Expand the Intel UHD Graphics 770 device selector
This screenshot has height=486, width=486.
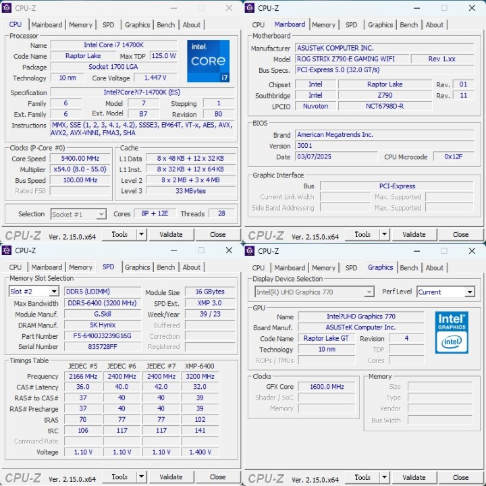pos(369,292)
